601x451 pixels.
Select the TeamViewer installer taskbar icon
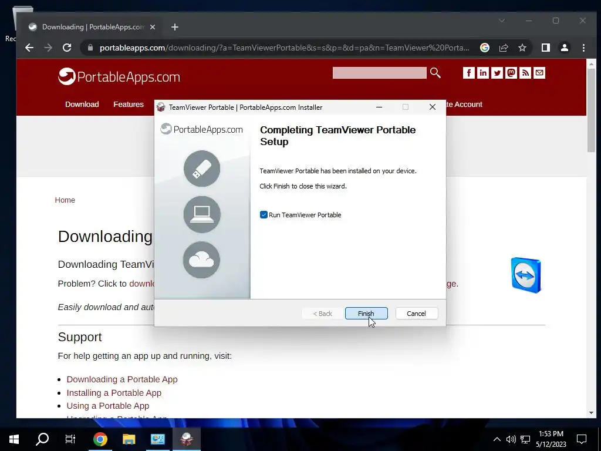pyautogui.click(x=186, y=439)
